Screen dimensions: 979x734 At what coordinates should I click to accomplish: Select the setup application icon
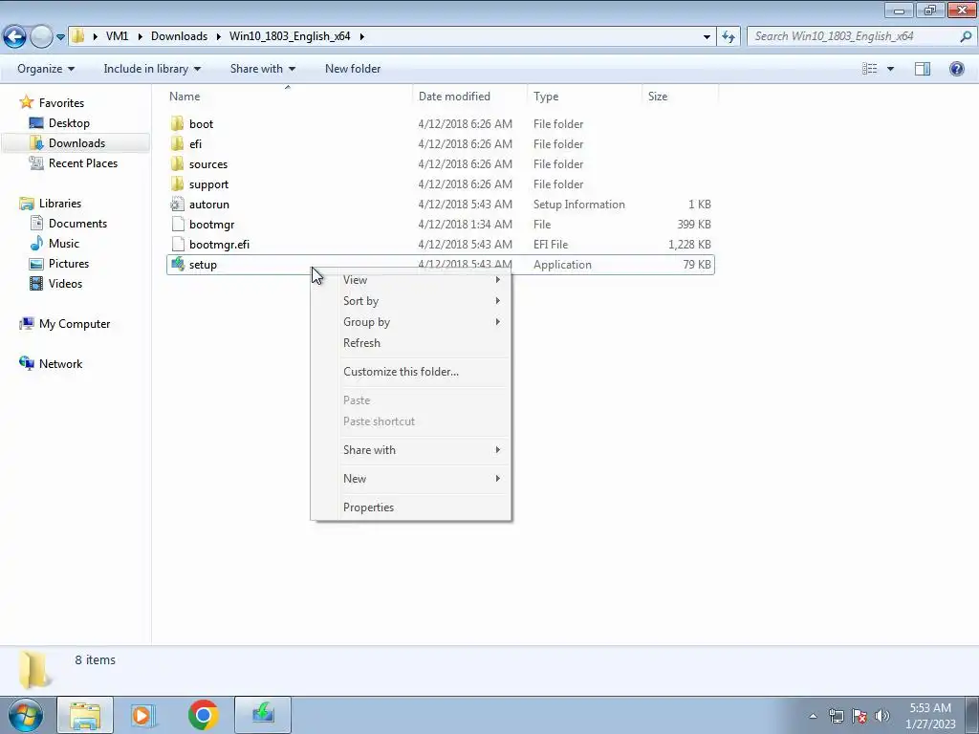coord(177,264)
